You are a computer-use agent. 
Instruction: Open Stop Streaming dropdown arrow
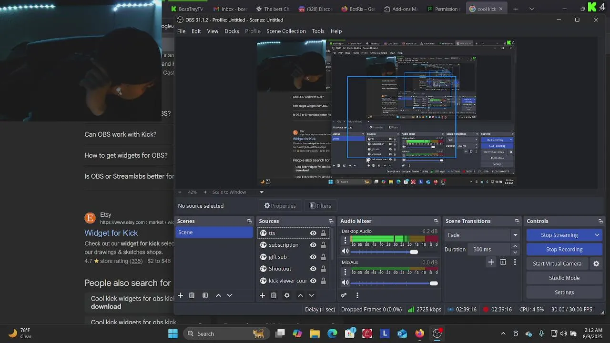[597, 235]
